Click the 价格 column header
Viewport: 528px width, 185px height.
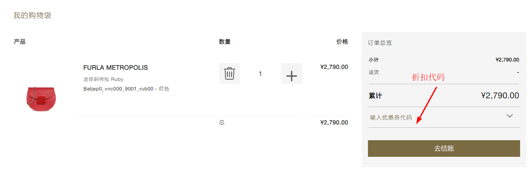342,41
